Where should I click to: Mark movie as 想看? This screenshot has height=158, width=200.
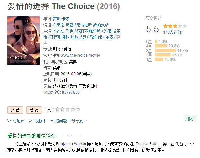click(15, 110)
